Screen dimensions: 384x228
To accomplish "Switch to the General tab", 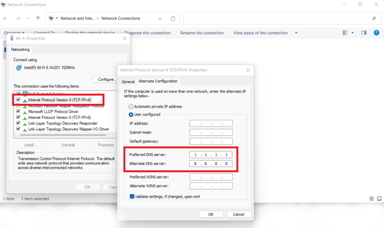I will (128, 81).
